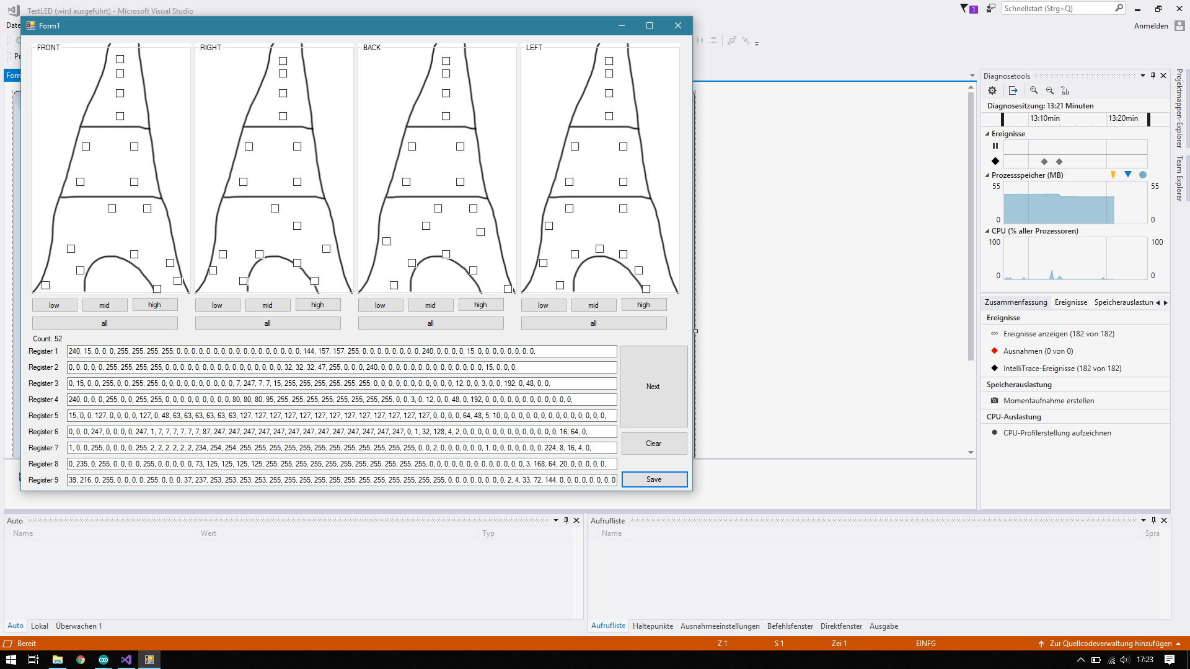This screenshot has width=1190, height=669.
Task: Check the topmost LED box in BACK panel
Action: pyautogui.click(x=446, y=61)
